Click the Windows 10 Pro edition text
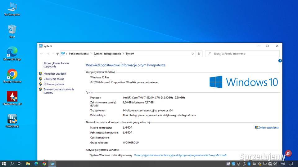The height and width of the screenshot is (167, 298). coord(99,77)
